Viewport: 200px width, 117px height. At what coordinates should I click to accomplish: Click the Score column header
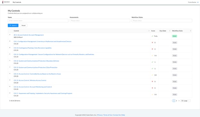click(x=153, y=31)
